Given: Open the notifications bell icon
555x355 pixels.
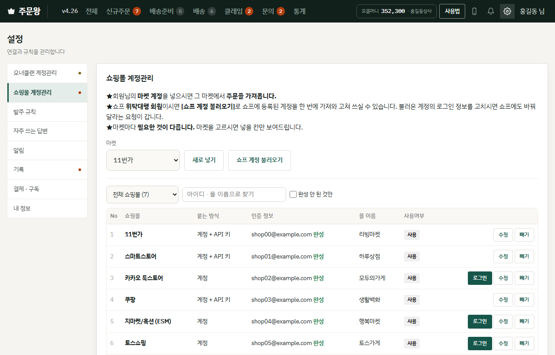Looking at the screenshot, I should coord(491,11).
